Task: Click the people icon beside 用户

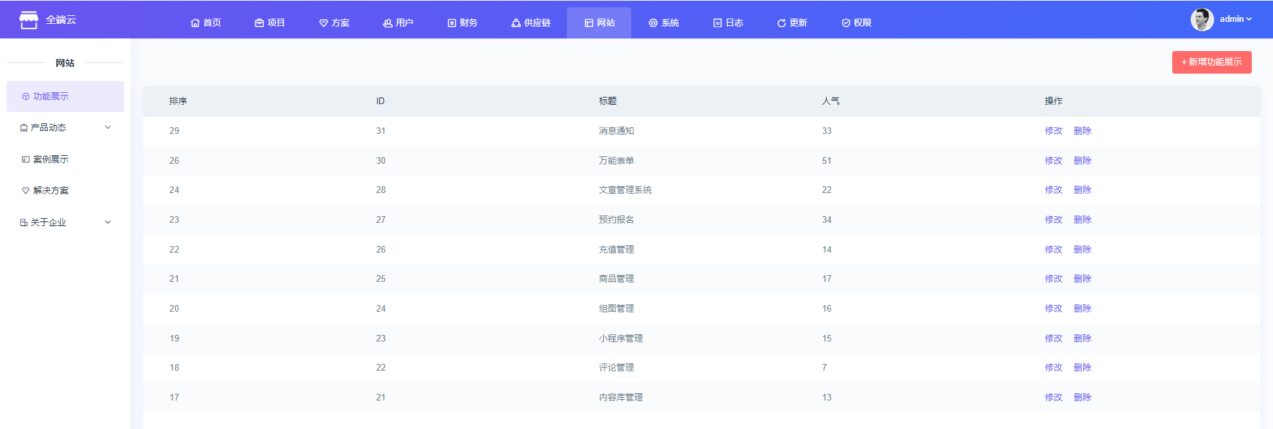Action: click(x=387, y=23)
